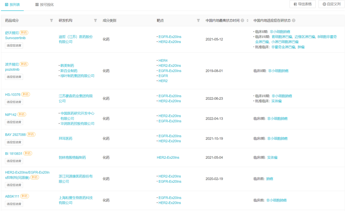Open the 研发机构 column filter icon
This screenshot has width=346, height=211.
point(95,20)
